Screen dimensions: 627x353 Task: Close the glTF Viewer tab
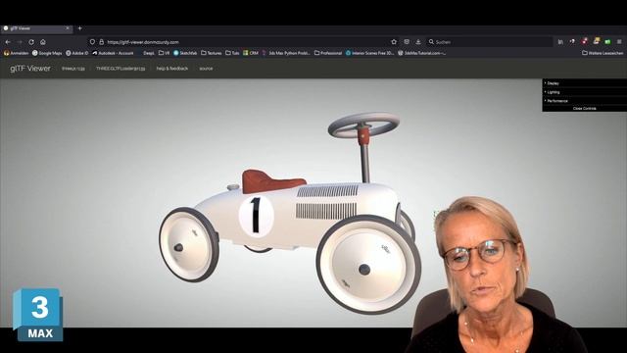[x=68, y=28]
